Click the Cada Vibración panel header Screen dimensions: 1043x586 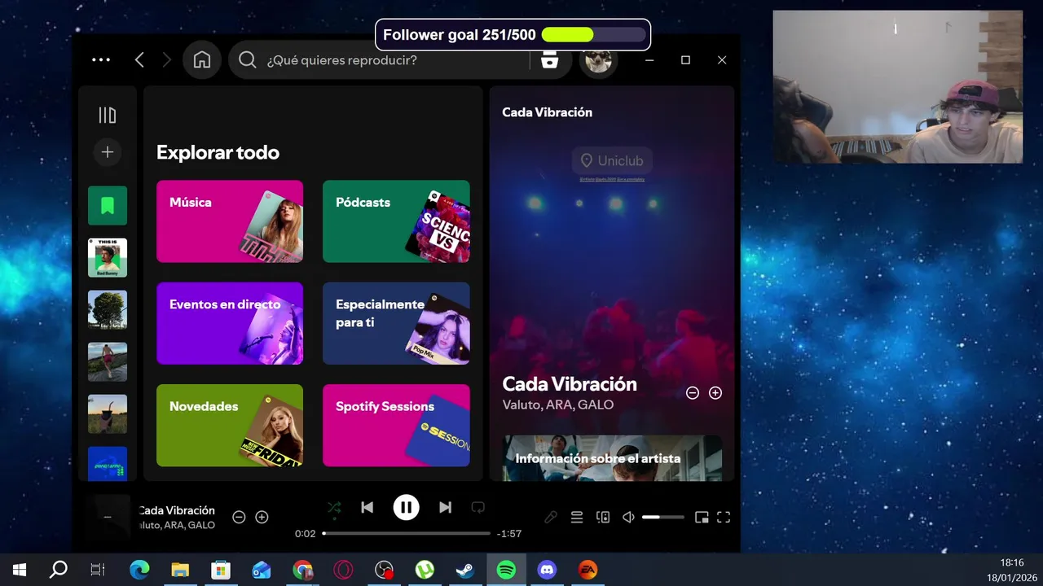pos(547,112)
